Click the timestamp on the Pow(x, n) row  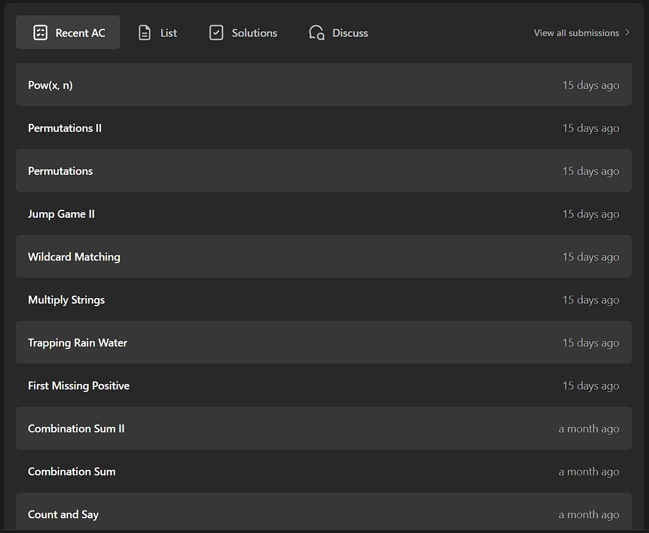pyautogui.click(x=590, y=85)
